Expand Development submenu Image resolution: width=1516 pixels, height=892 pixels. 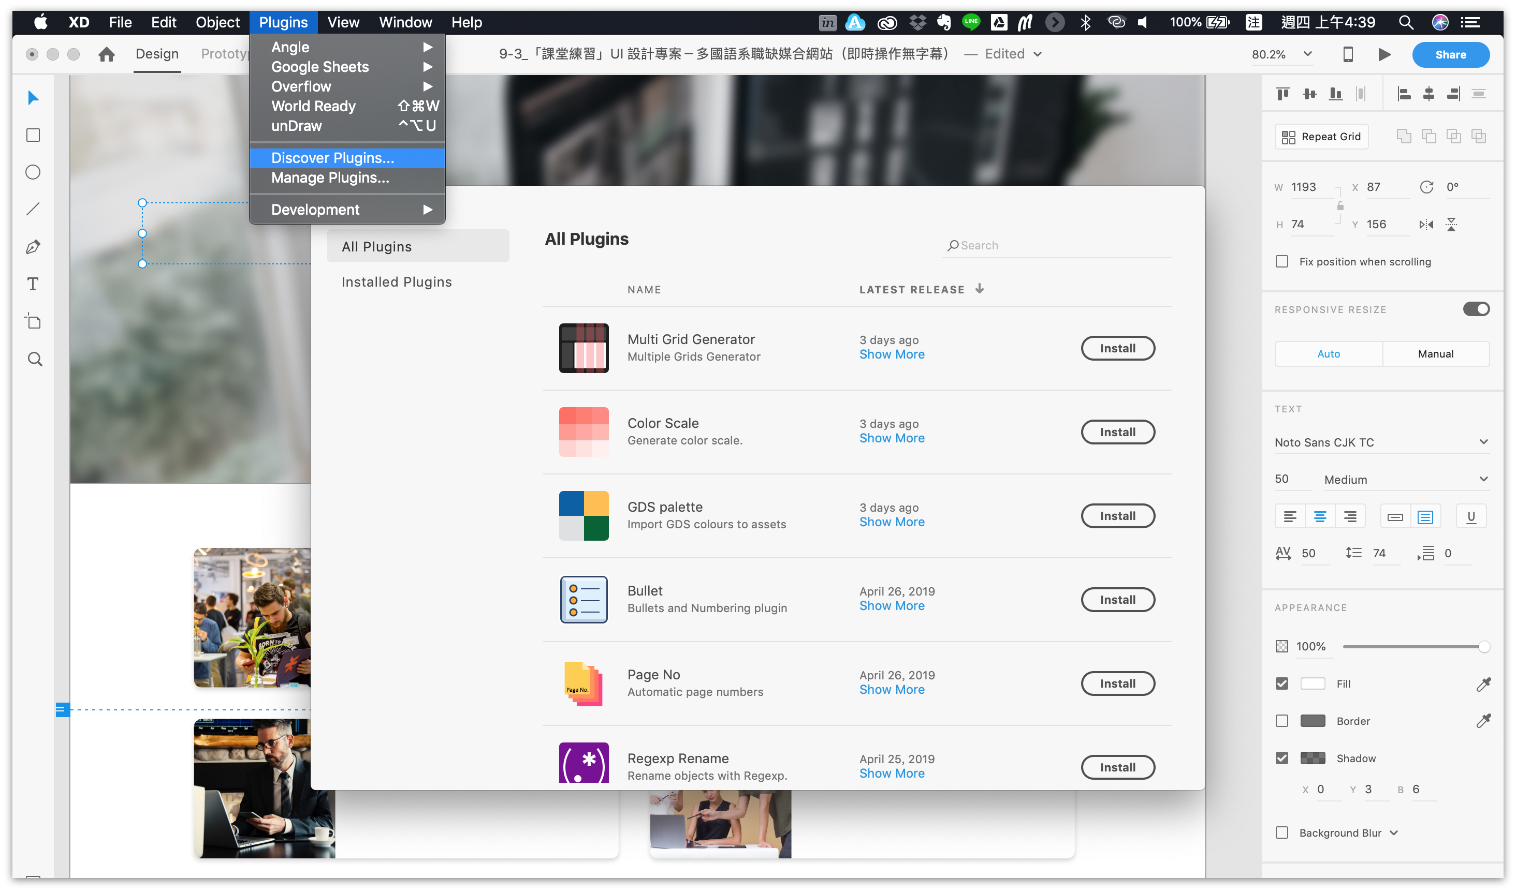(347, 210)
